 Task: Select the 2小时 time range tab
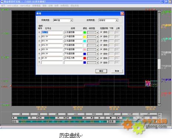[x=112, y=114]
